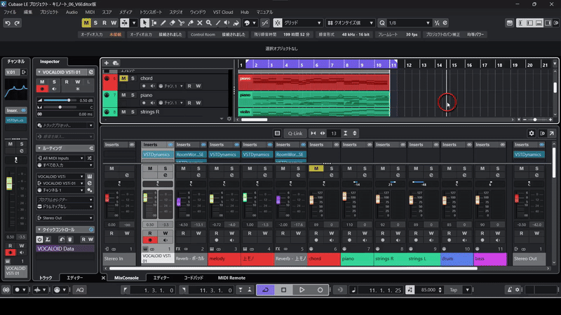Select the Object Selection arrow tool
Viewport: 561px width, 315px height.
point(144,23)
